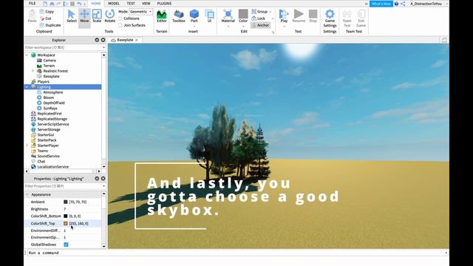Click the Ambient color swatch
This screenshot has height=266, width=473.
click(x=66, y=202)
